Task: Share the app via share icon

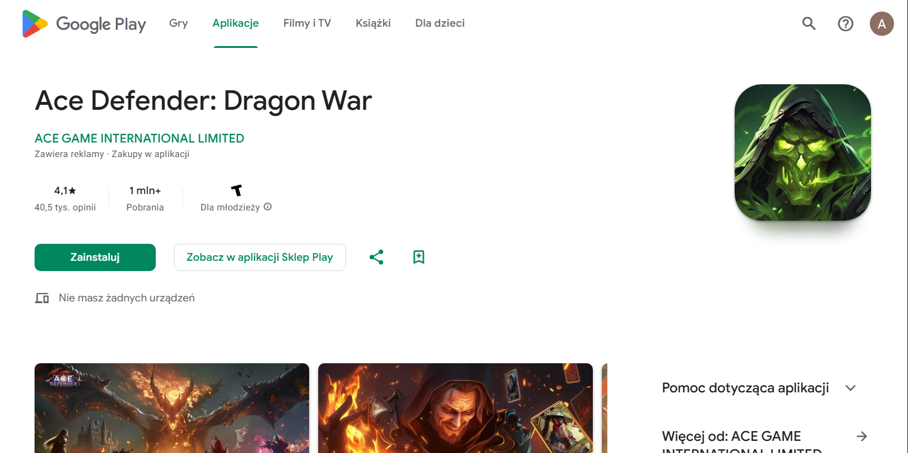Action: [376, 257]
